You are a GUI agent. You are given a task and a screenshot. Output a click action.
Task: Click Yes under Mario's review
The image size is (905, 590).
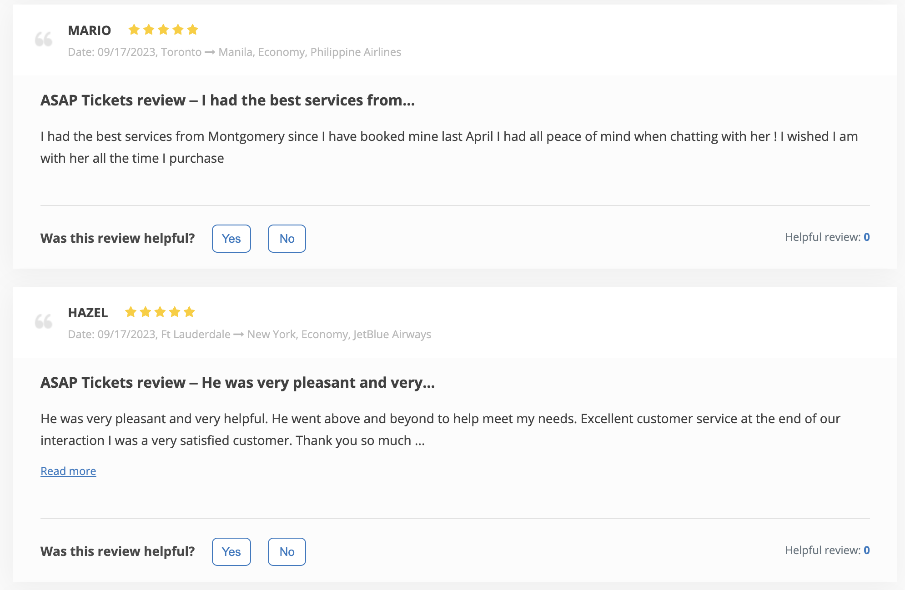(231, 238)
